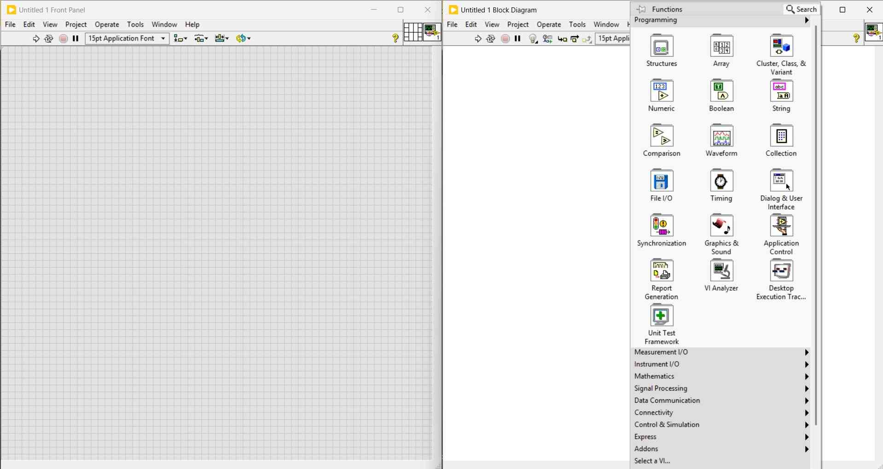This screenshot has height=469, width=883.
Task: Open the Block Diagram Edit menu
Action: tap(471, 25)
